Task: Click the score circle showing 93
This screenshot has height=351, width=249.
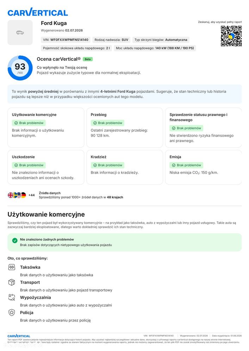Action: 20,68
